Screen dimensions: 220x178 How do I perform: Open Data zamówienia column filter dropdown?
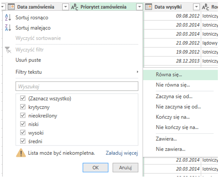(x=65, y=7)
